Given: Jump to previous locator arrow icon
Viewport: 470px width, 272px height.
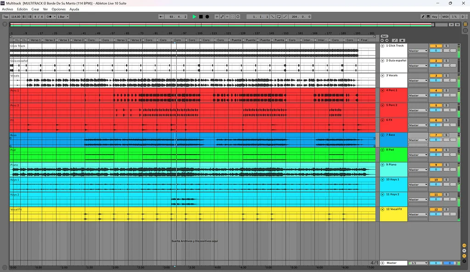Looking at the screenshot, I should (x=382, y=40).
